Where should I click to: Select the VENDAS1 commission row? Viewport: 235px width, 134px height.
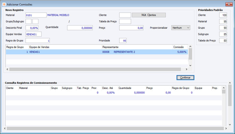click(x=97, y=52)
